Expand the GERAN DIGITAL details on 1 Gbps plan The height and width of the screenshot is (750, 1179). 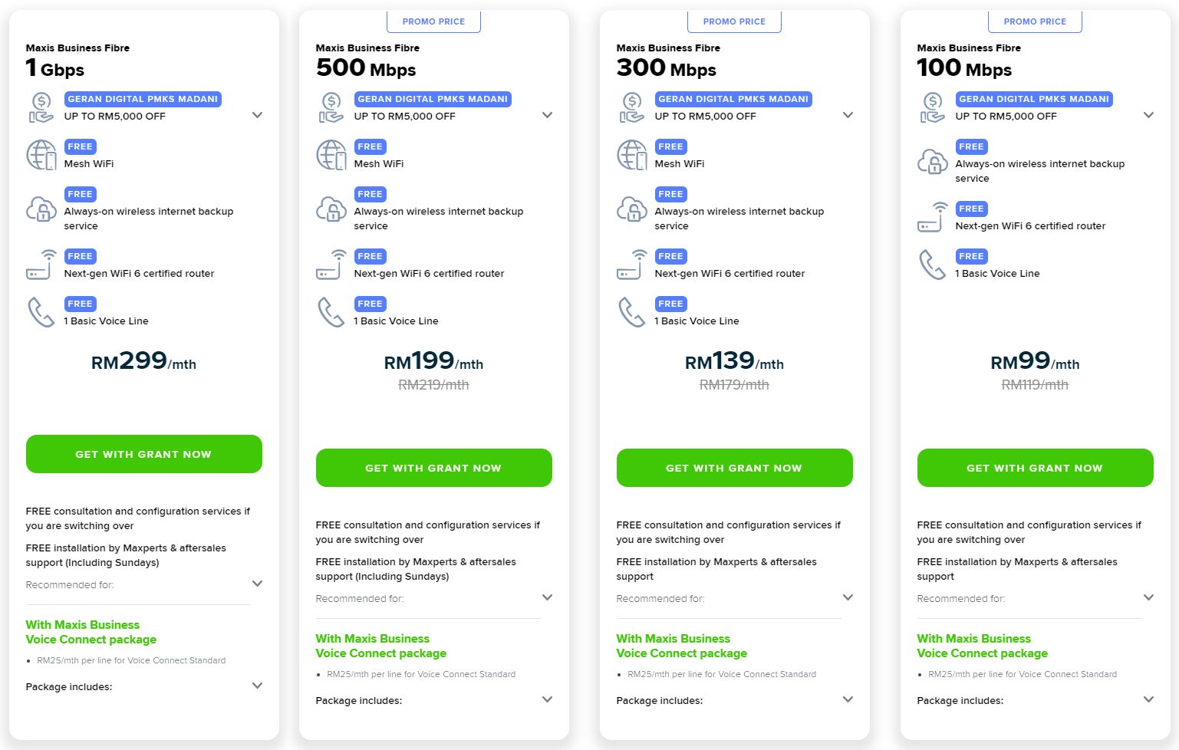coord(258,115)
